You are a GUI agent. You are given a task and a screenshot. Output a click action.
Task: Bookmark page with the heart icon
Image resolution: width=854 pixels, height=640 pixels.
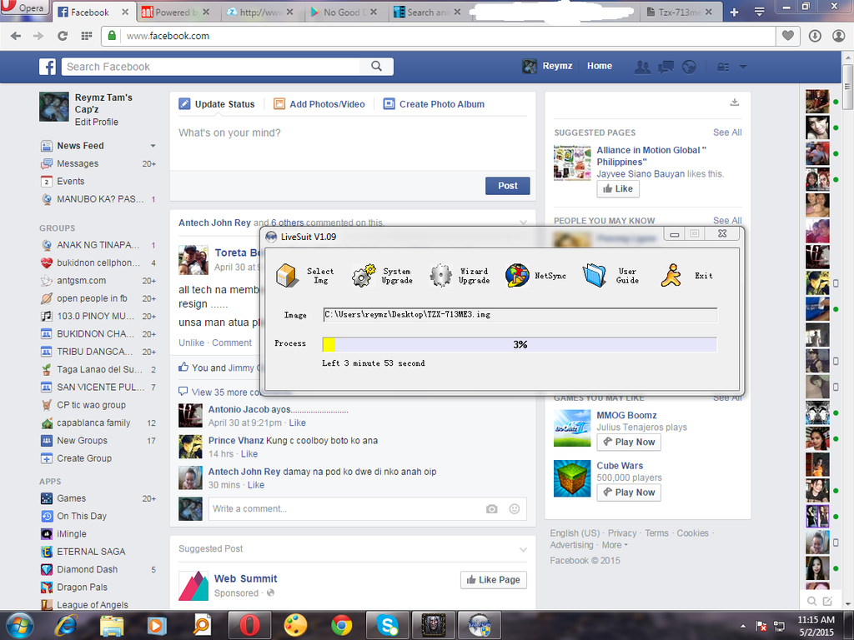[x=787, y=36]
